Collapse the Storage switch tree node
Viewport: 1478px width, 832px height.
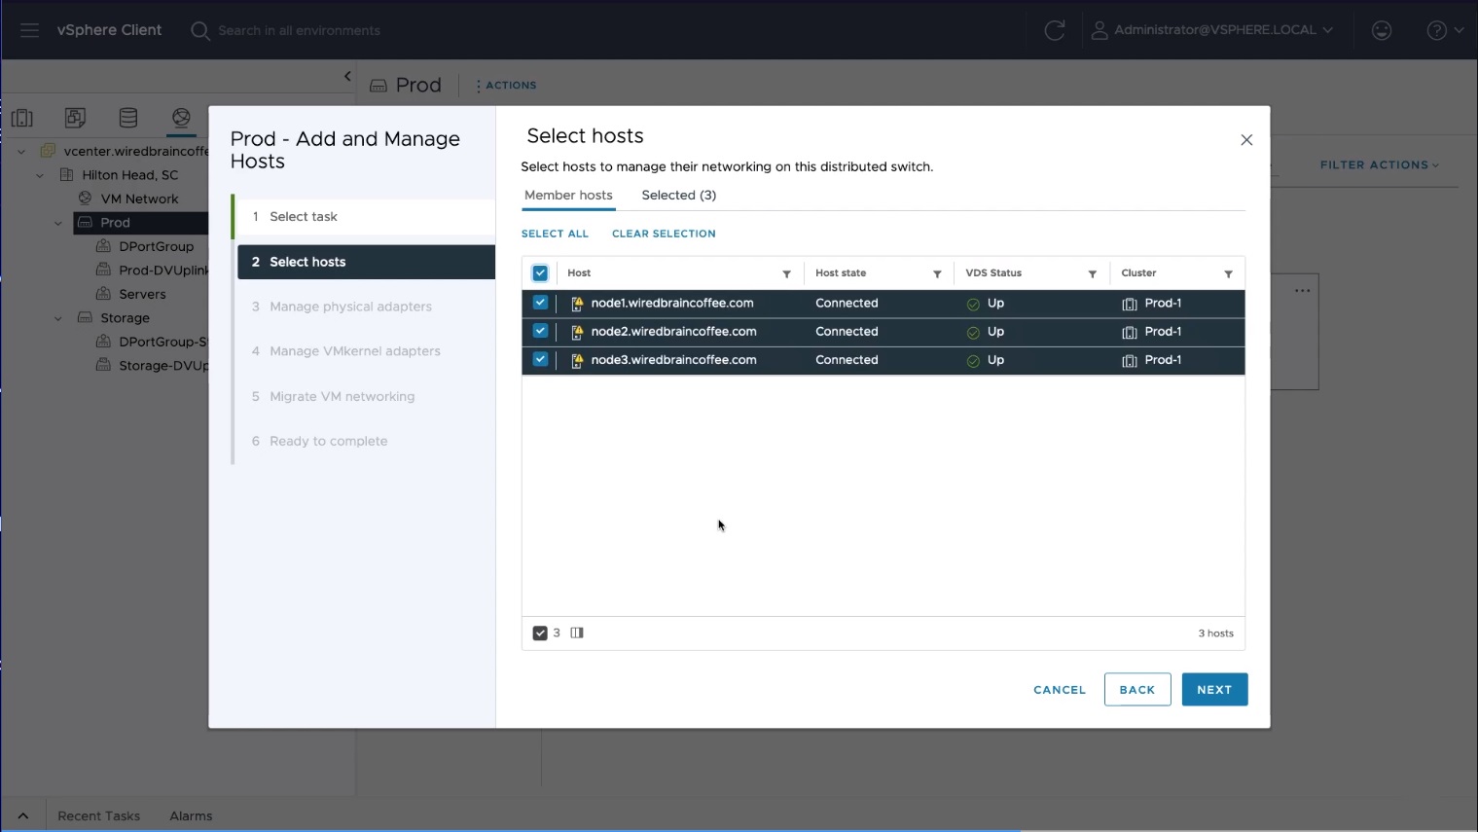(x=57, y=318)
